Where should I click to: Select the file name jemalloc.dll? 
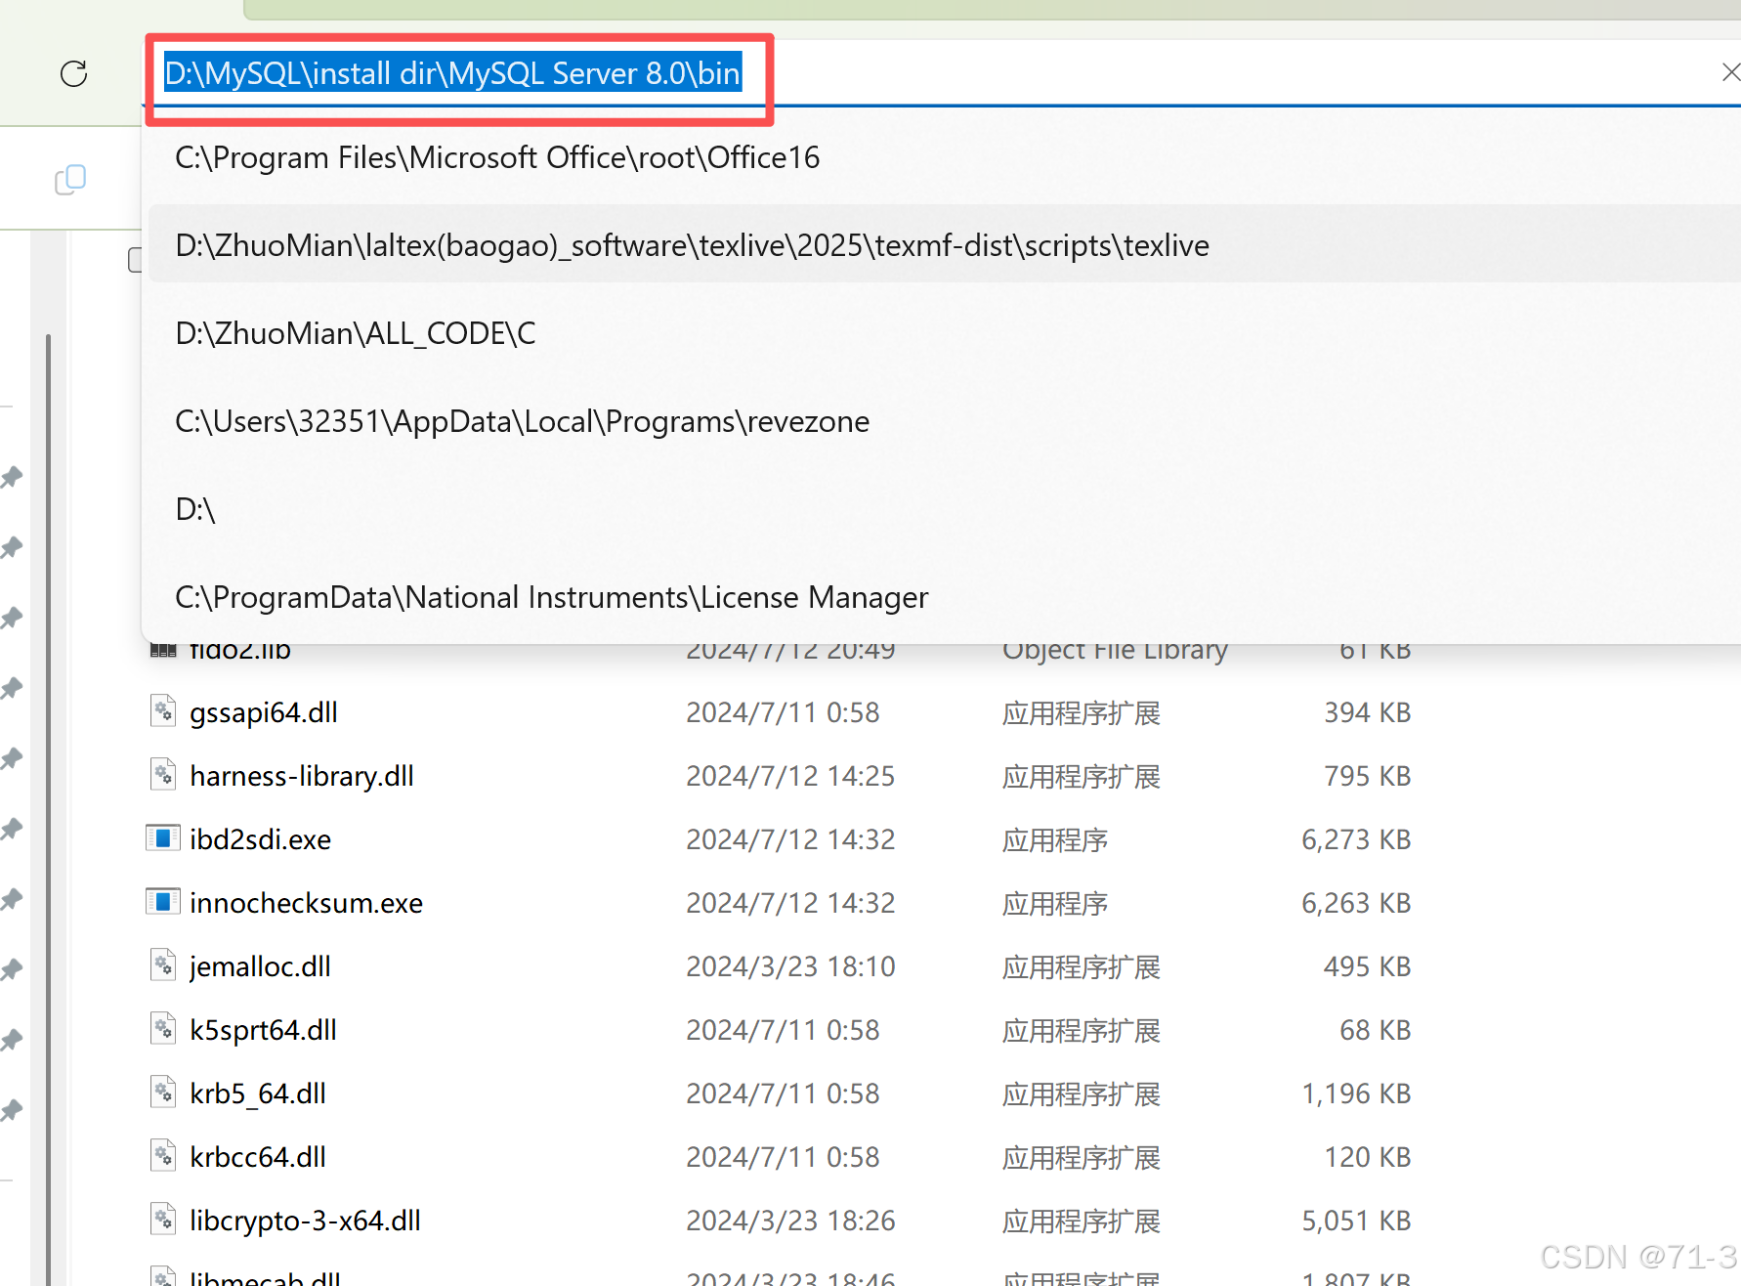(261, 966)
